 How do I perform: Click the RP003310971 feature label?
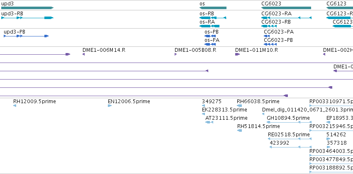click(x=331, y=101)
